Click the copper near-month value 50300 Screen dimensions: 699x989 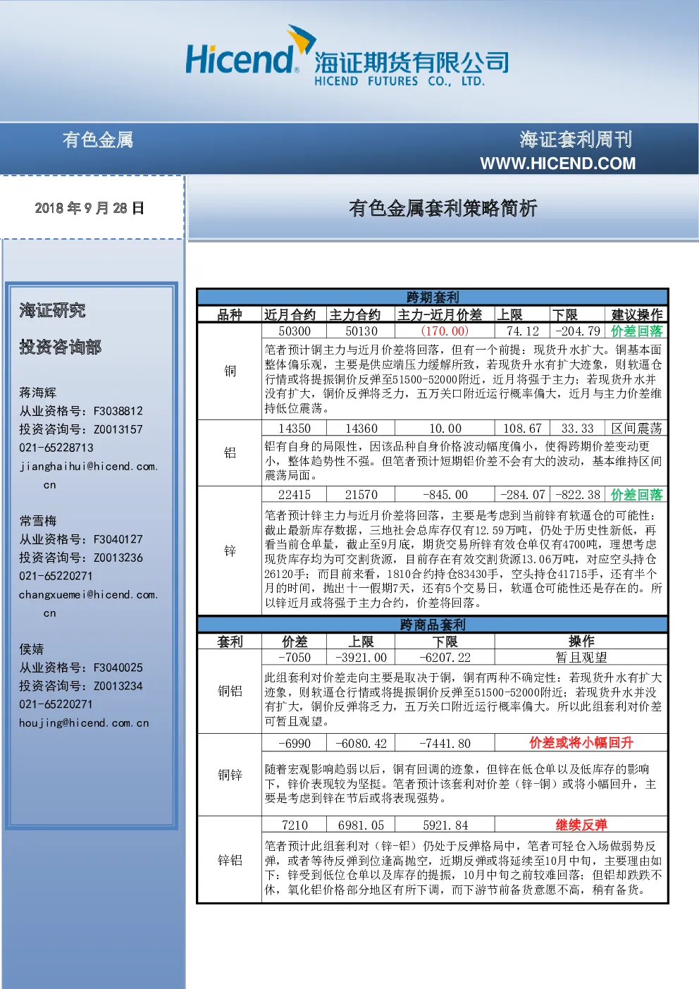pos(295,331)
